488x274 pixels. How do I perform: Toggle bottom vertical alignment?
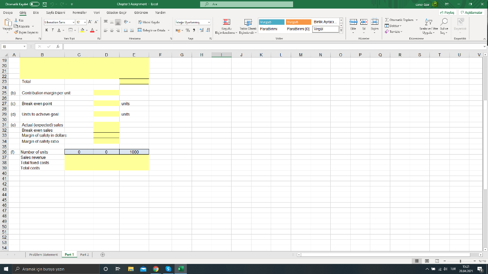click(x=118, y=22)
